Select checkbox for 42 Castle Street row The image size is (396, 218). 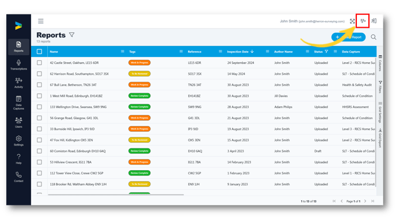(39, 63)
